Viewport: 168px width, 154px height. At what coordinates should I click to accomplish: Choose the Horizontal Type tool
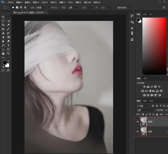click(x=8, y=45)
